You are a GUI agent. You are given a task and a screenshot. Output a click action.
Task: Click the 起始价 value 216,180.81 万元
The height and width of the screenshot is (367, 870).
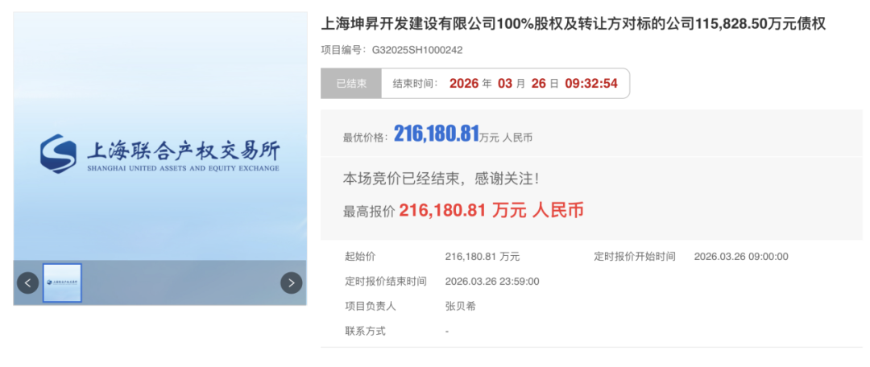(482, 257)
